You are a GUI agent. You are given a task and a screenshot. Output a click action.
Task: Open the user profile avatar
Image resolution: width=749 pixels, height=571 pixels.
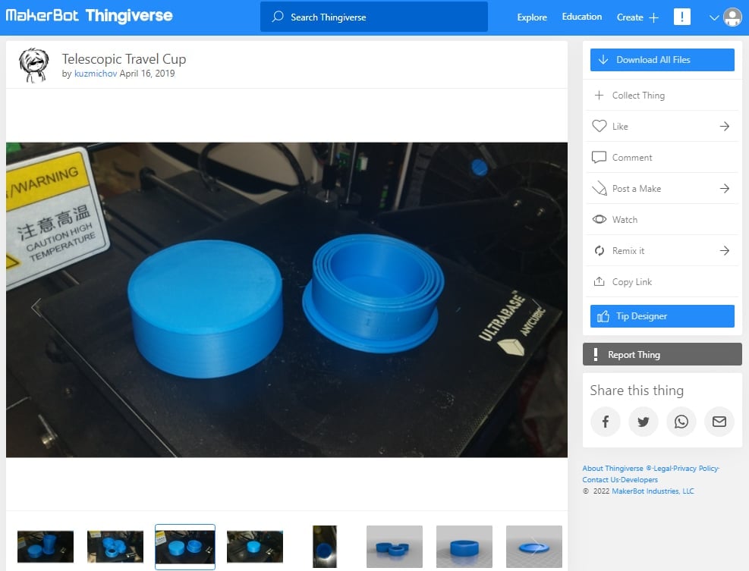tap(732, 17)
